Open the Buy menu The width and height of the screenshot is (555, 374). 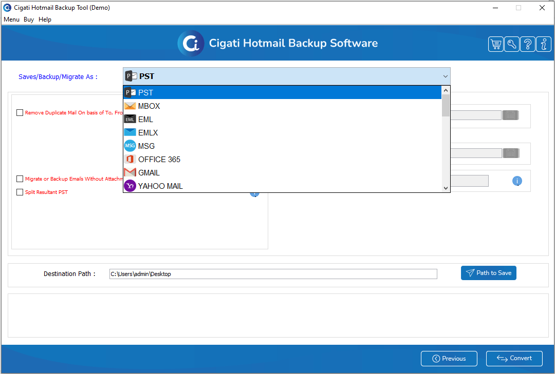[29, 19]
